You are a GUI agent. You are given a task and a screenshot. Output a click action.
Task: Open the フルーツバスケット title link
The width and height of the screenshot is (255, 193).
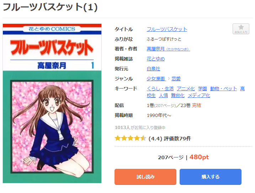(x=167, y=29)
